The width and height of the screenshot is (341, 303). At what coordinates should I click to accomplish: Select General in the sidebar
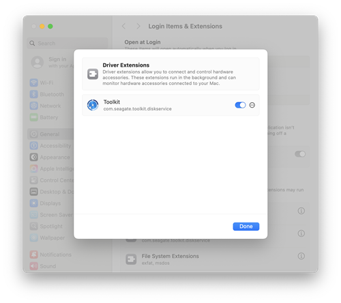click(50, 134)
